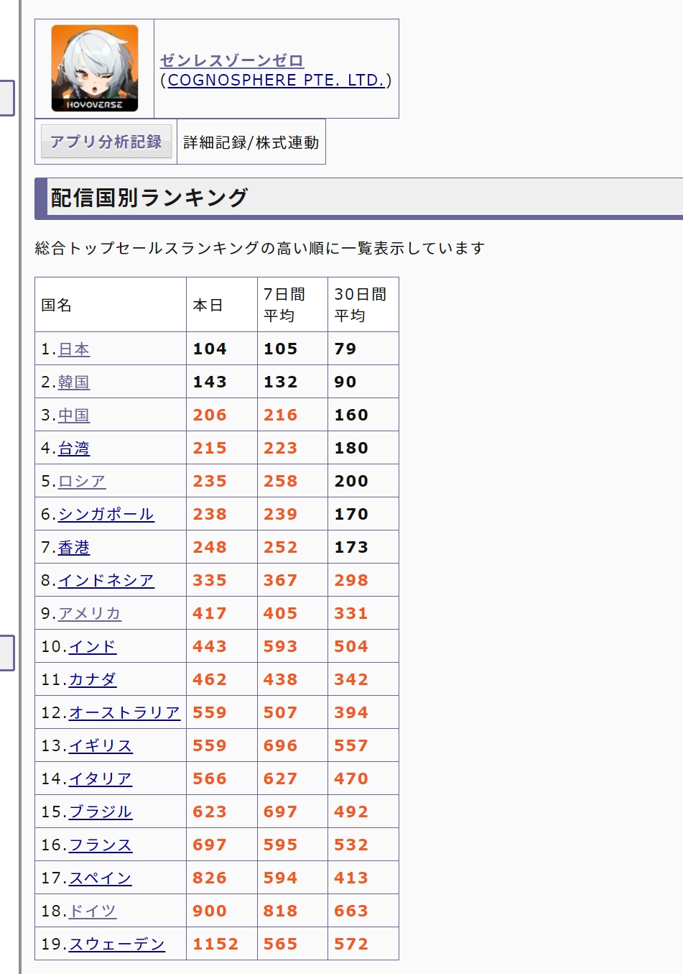Open the ロシア country link
The image size is (683, 974).
click(82, 482)
